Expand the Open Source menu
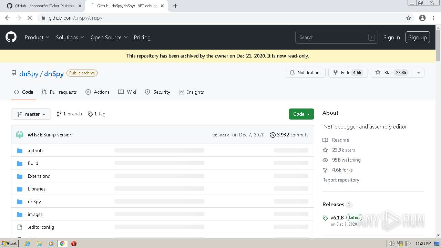Image resolution: width=441 pixels, height=248 pixels. pos(109,37)
